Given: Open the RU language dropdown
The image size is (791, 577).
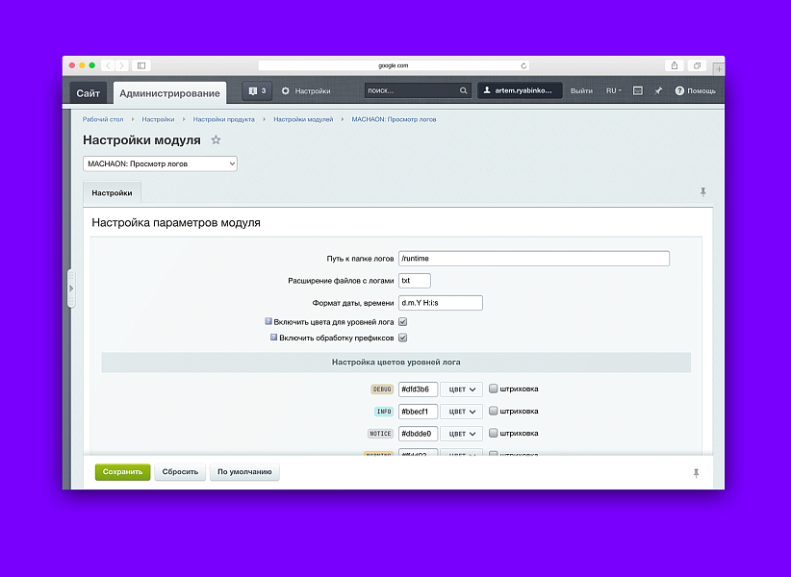Looking at the screenshot, I should (613, 91).
